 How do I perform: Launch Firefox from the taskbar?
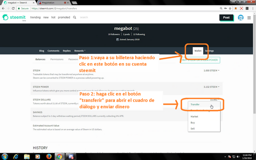(x=49, y=156)
